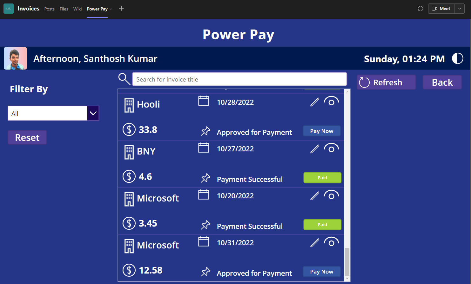Click the pencil edit icon for Hooli invoice
Screen dimensions: 471x284
click(315, 102)
